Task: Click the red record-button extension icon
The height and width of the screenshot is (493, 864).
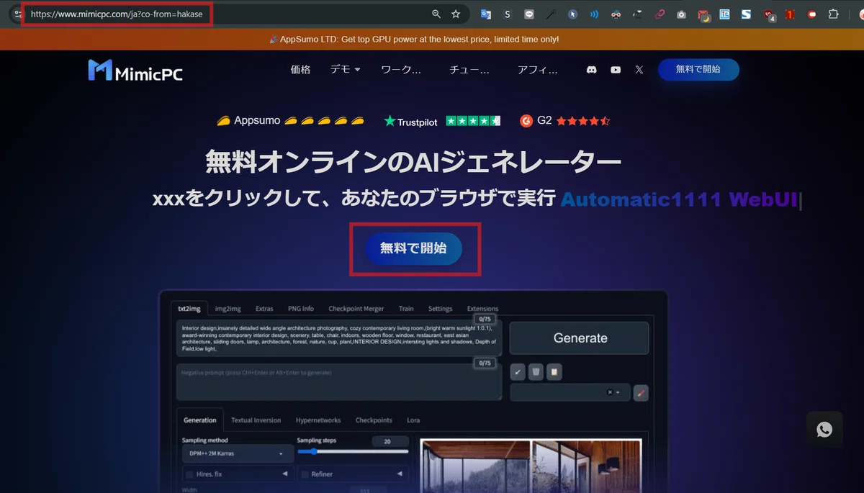Action: [x=812, y=14]
